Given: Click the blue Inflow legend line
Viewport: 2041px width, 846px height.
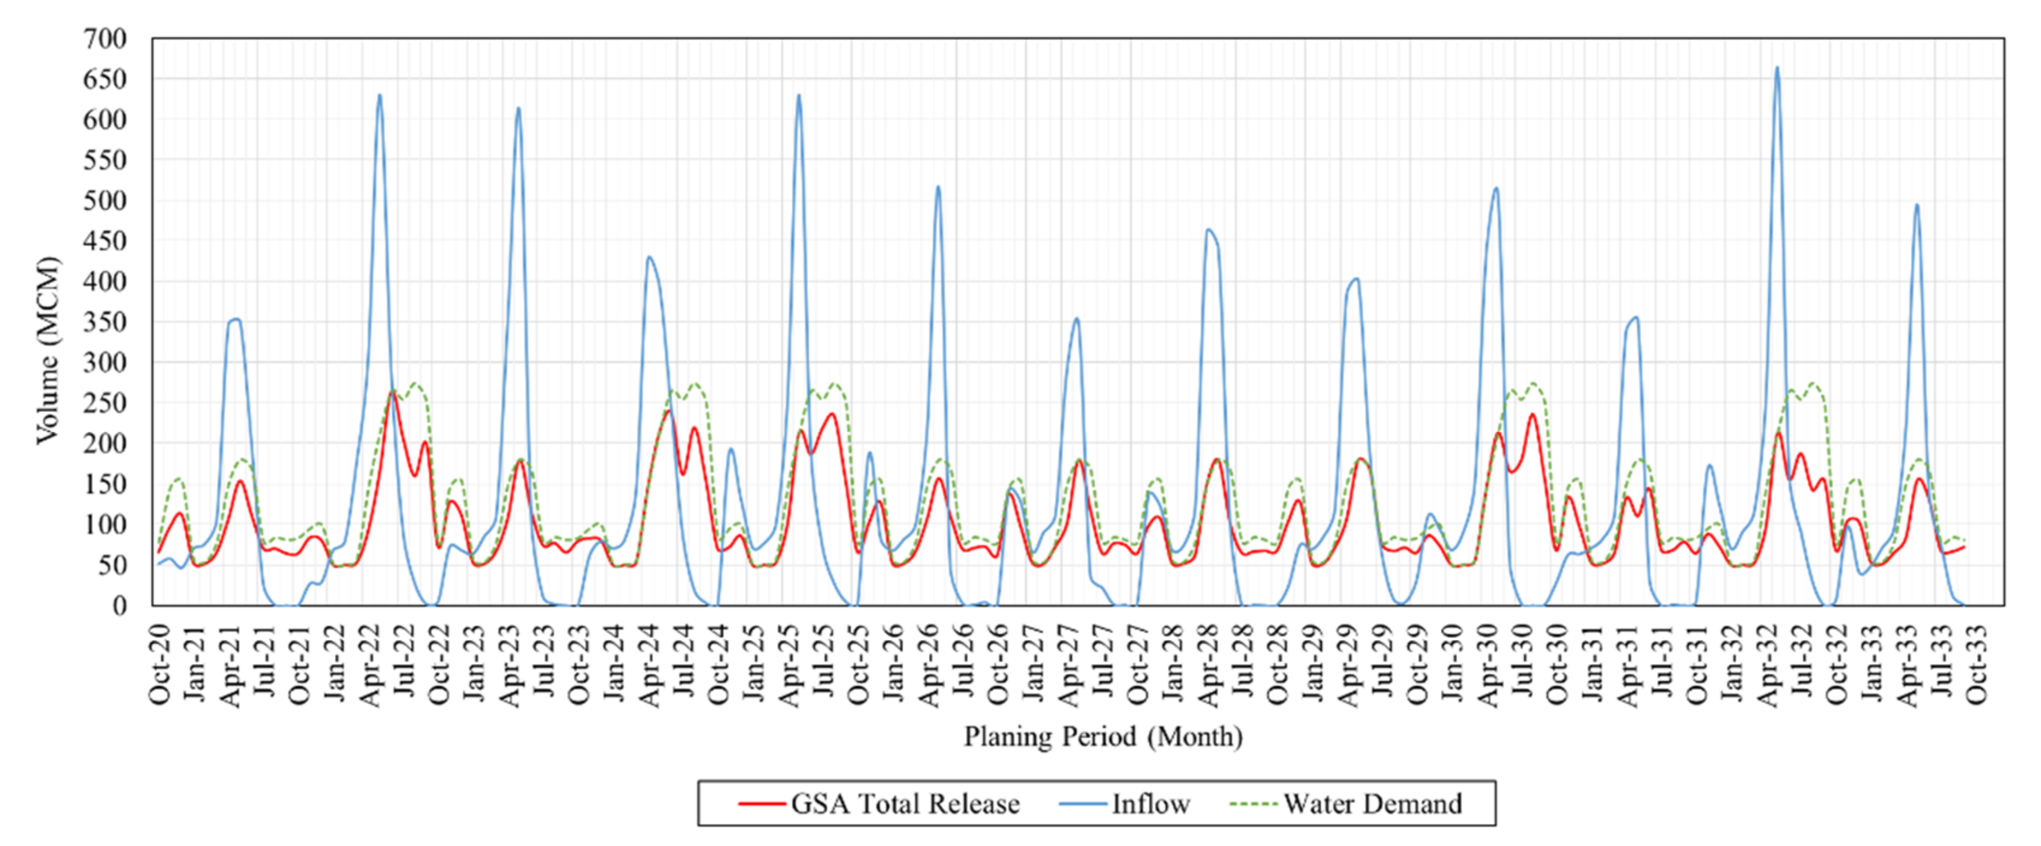Looking at the screenshot, I should point(1083,804).
